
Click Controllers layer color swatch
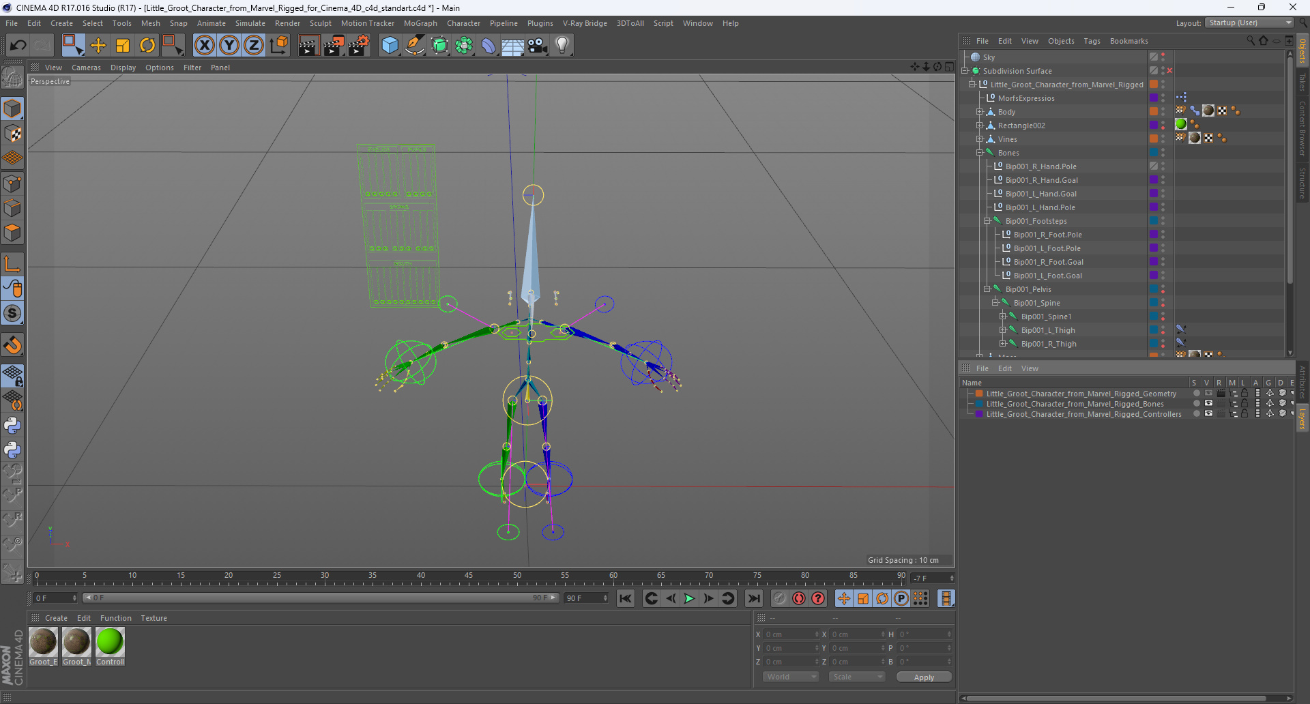click(979, 414)
